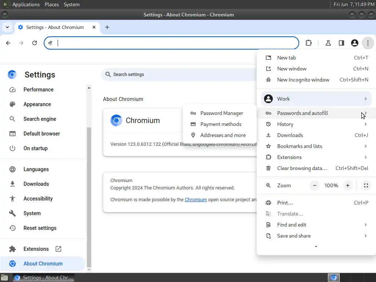Screen dimensions: 376x282
Task: Open Default browser settings section
Action: tap(42, 134)
